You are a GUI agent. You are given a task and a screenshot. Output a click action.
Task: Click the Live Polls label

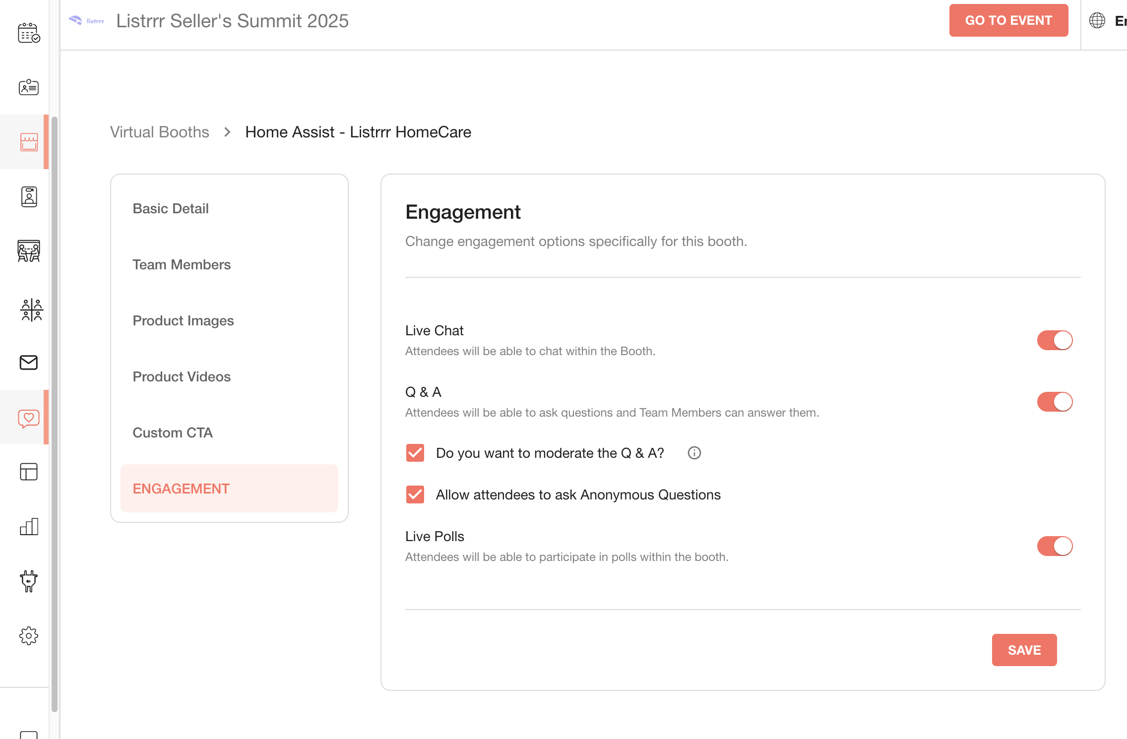click(435, 536)
